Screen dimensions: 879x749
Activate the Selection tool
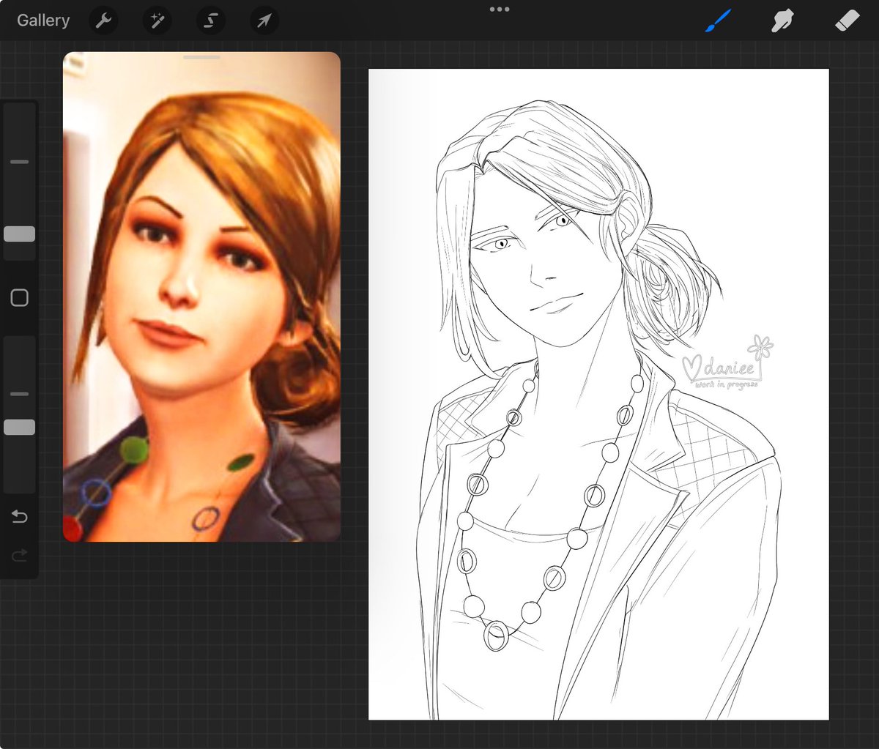[210, 21]
